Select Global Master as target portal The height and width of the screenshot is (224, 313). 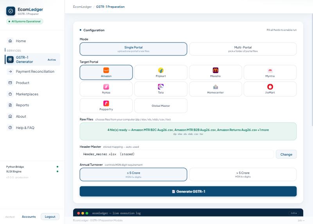click(x=161, y=106)
